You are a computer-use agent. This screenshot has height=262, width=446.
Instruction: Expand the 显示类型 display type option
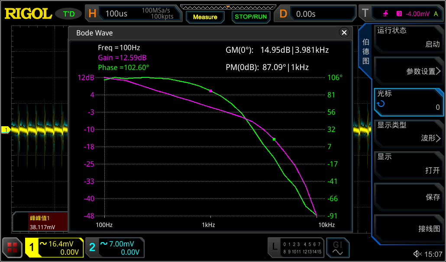tap(409, 132)
